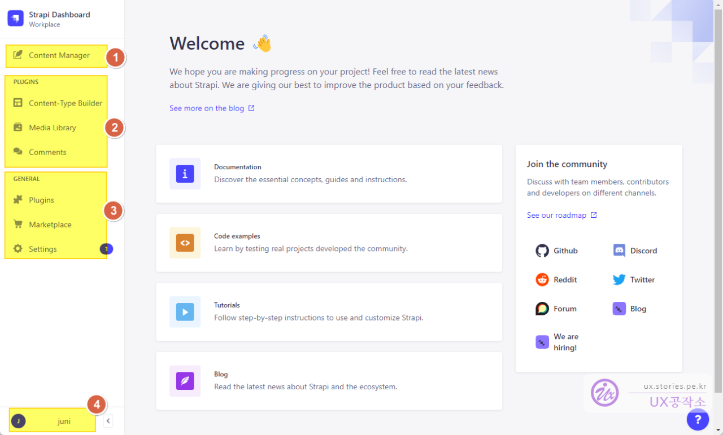Click the Discord logo icon
The image size is (723, 435).
(619, 251)
